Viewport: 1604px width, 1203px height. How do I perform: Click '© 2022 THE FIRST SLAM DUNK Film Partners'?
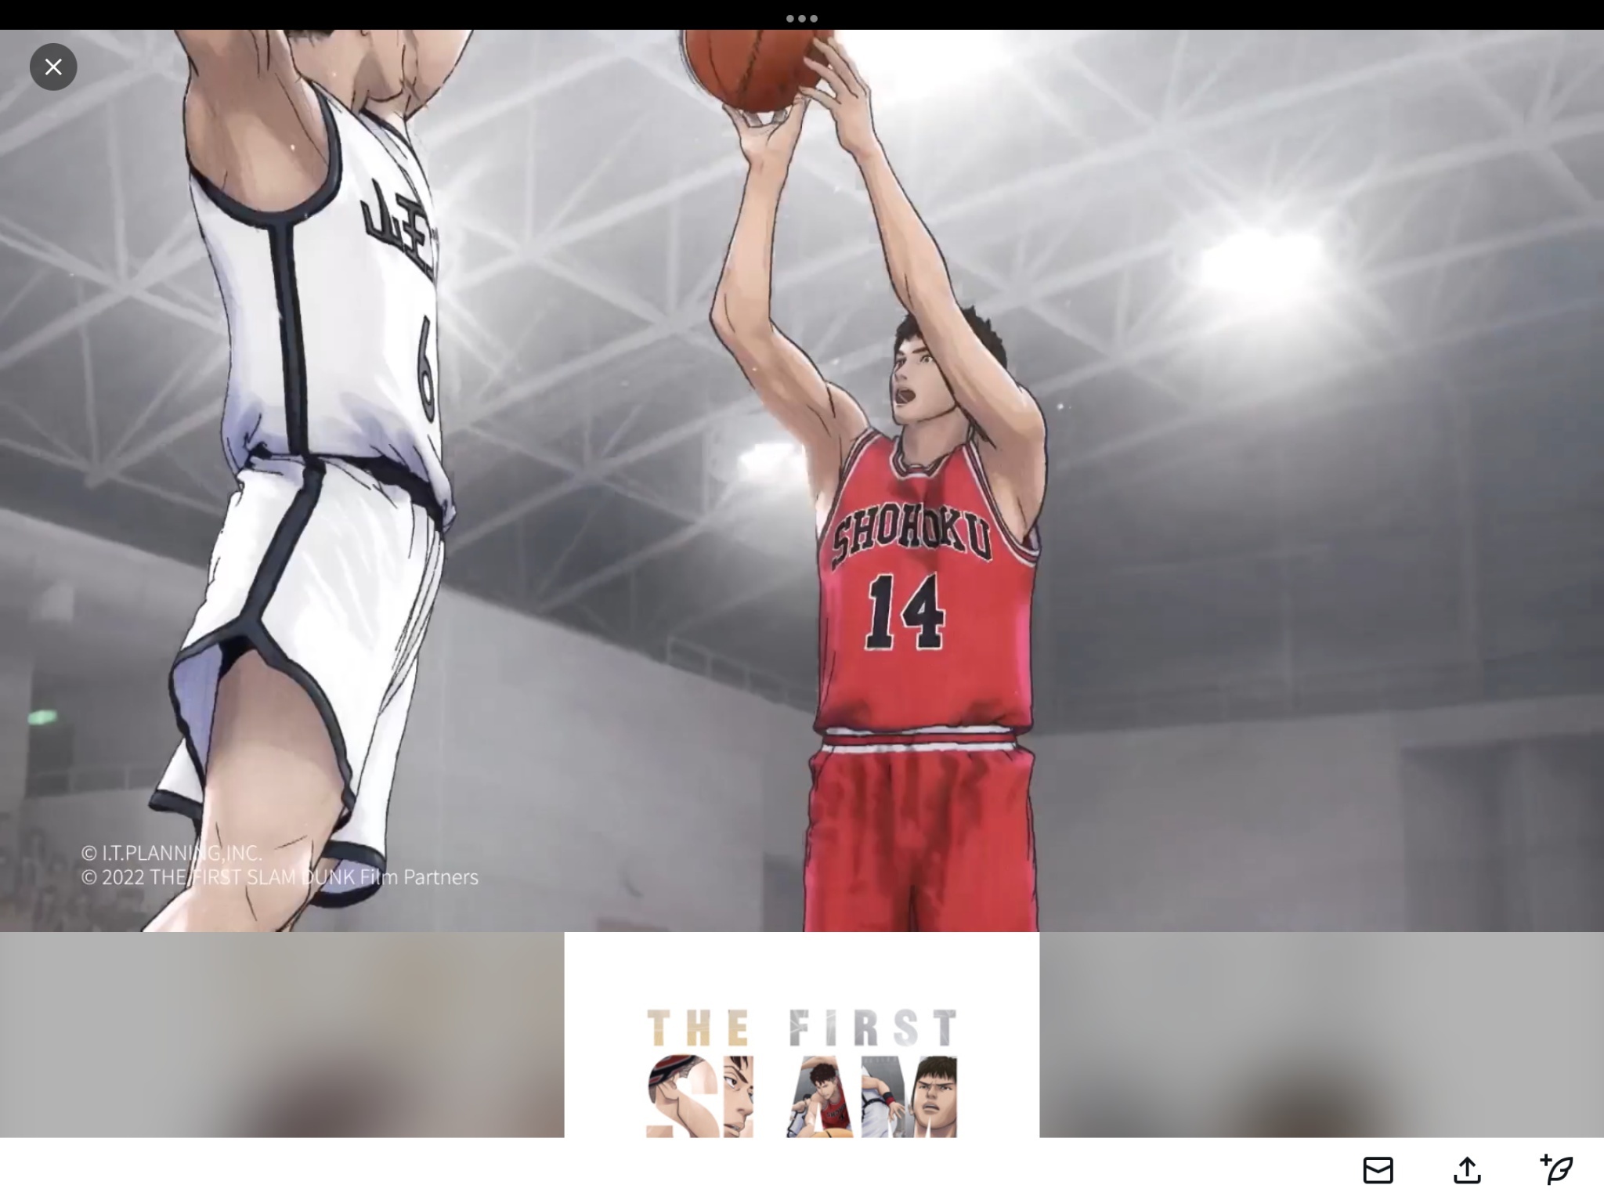tap(280, 877)
